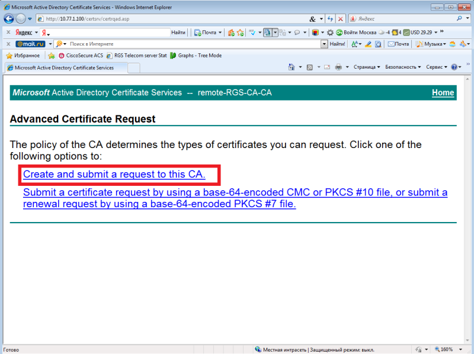Open the Яндекс logo menu

click(x=27, y=33)
